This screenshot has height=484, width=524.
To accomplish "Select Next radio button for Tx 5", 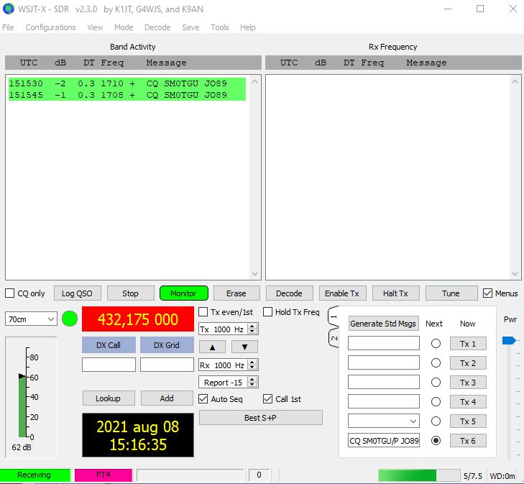I will [436, 421].
